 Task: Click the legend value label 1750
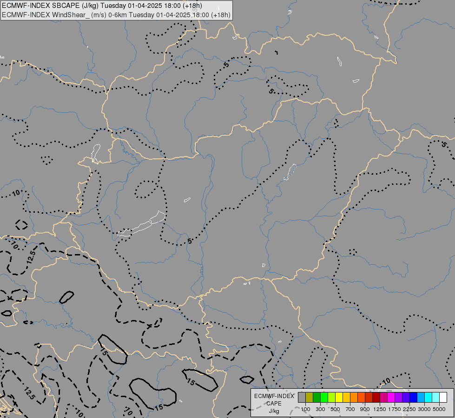[x=395, y=409]
